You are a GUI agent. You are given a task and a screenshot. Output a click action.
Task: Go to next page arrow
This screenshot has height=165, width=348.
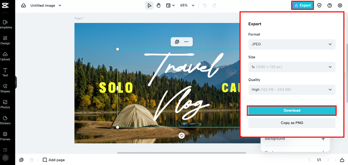(328, 160)
